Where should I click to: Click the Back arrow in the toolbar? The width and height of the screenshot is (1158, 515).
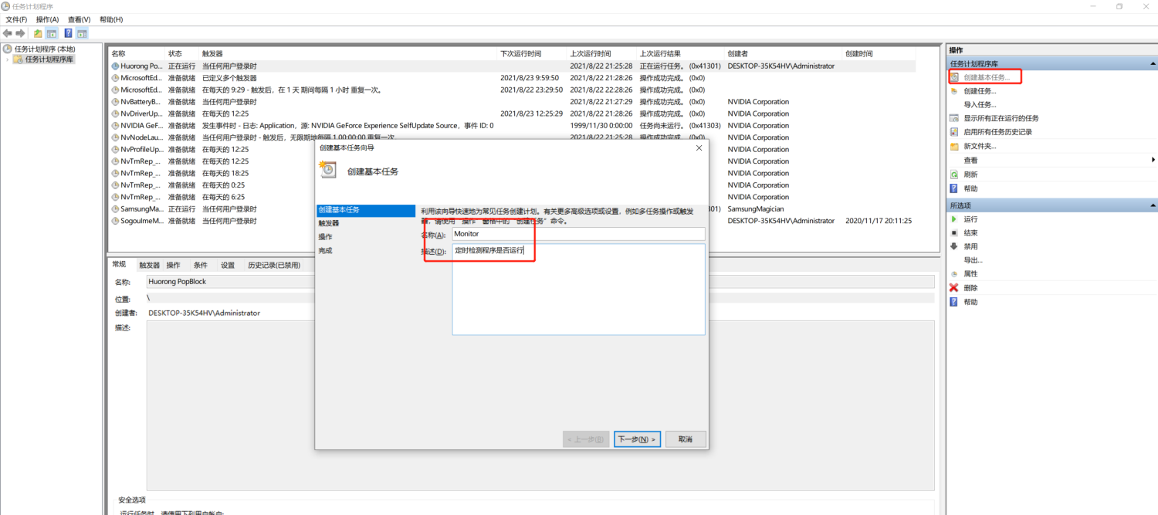coord(7,33)
